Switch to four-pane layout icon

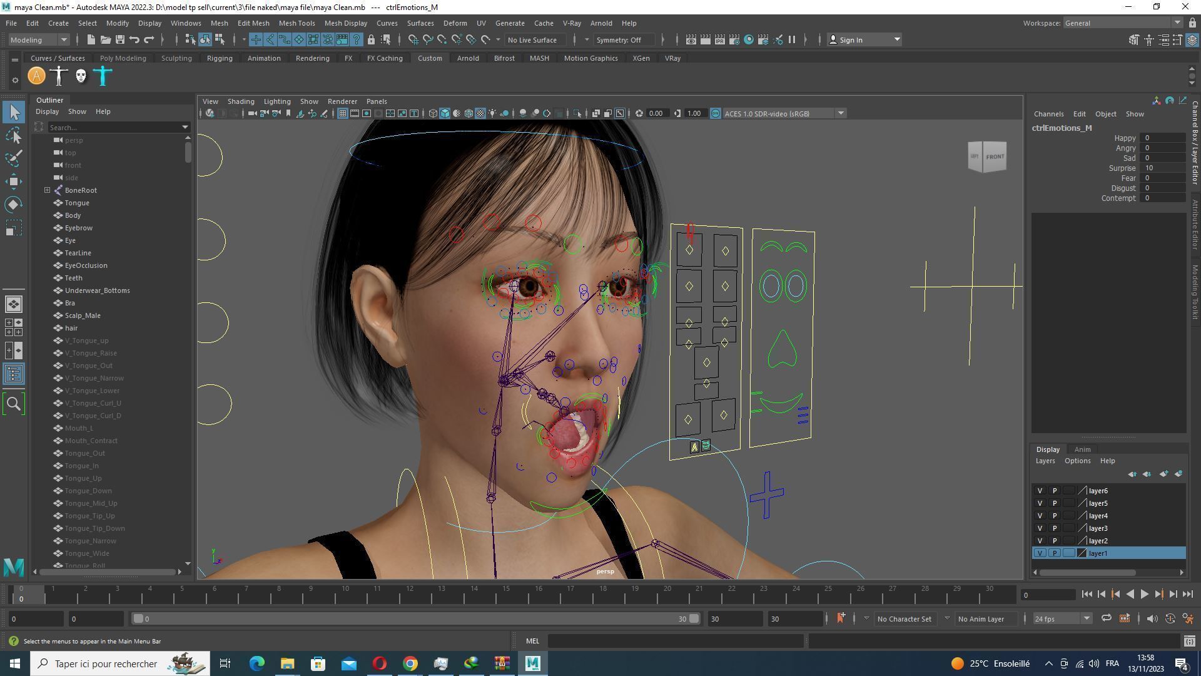(x=14, y=327)
